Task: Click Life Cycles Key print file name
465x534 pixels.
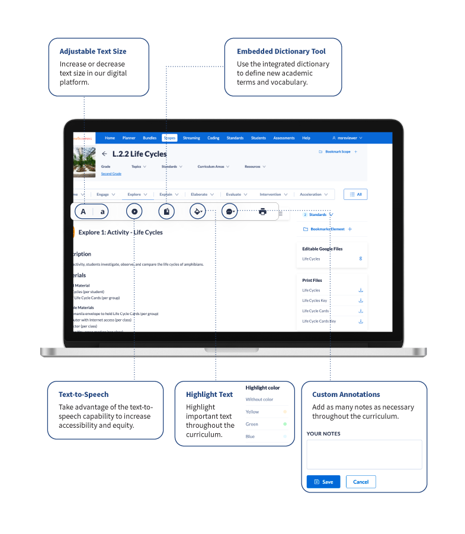Action: (315, 300)
